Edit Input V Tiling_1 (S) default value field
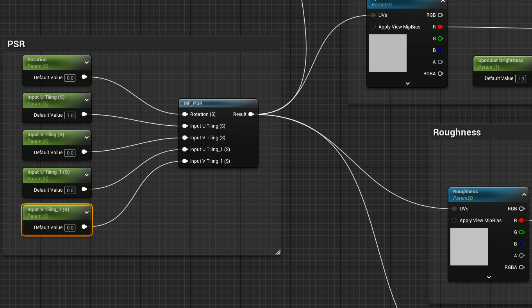The width and height of the screenshot is (532, 308). (70, 228)
